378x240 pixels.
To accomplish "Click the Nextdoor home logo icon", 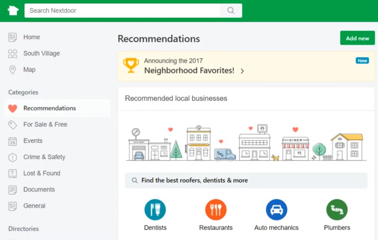I will 13,10.
